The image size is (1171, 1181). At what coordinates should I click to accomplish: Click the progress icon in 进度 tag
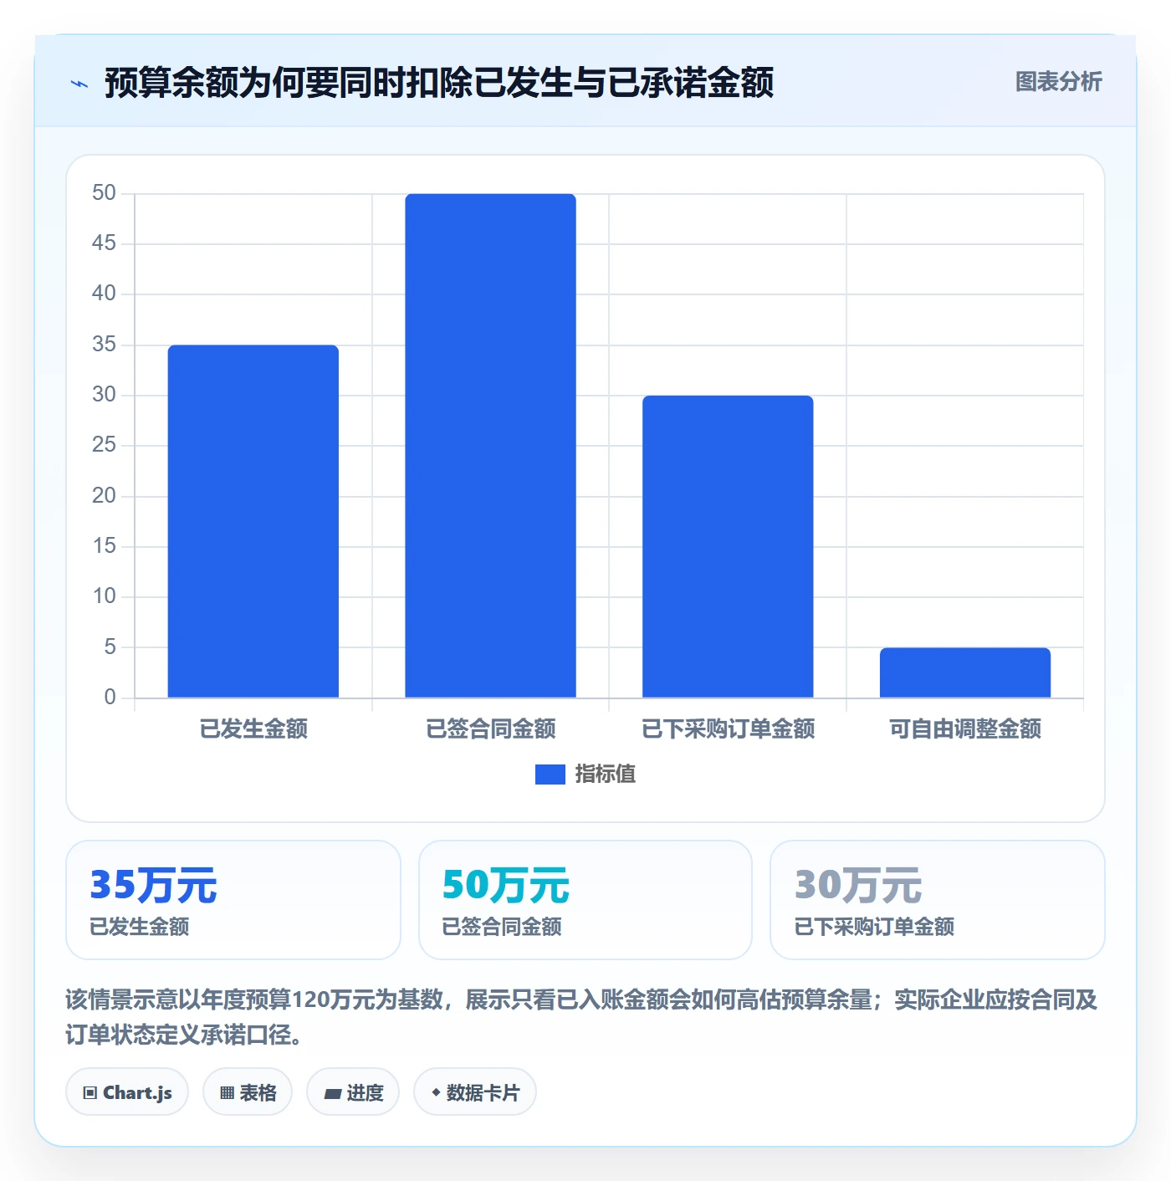pos(332,1093)
